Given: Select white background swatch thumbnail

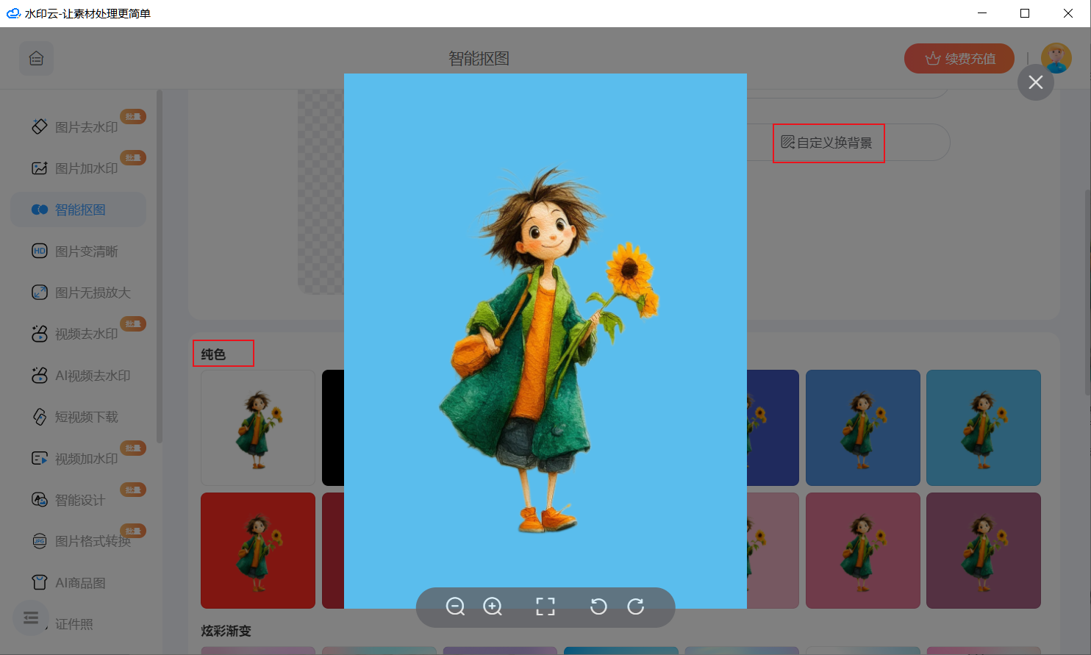Looking at the screenshot, I should point(258,428).
